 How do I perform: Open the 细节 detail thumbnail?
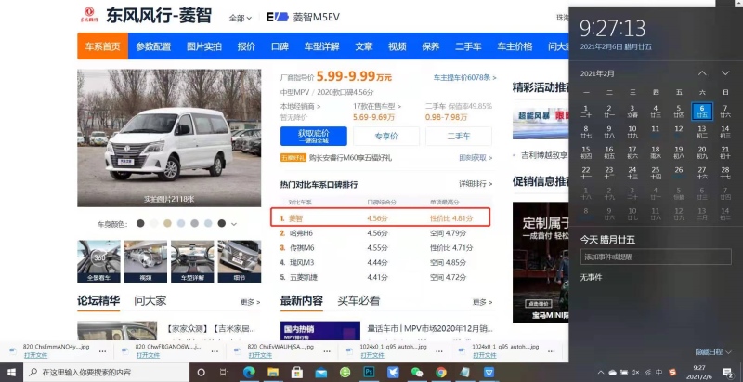[240, 261]
